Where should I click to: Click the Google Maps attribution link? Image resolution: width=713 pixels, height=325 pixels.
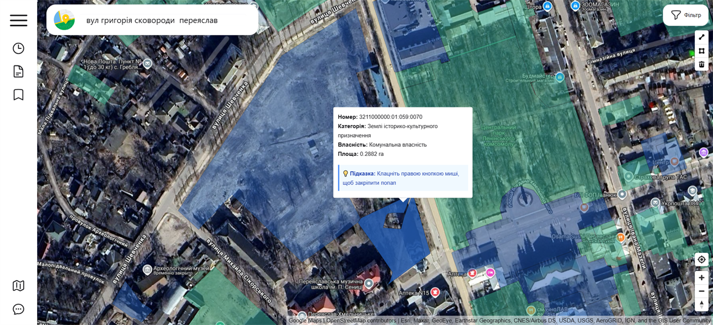coord(305,320)
